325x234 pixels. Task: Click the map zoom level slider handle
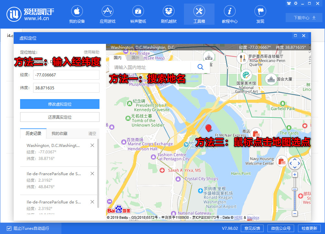click(x=295, y=189)
